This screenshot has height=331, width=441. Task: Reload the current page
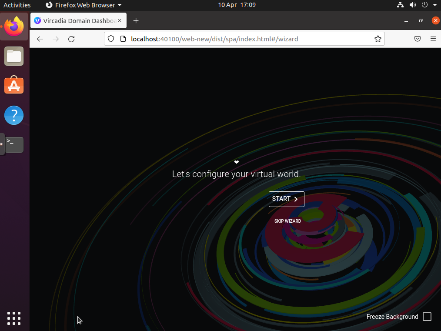click(71, 39)
